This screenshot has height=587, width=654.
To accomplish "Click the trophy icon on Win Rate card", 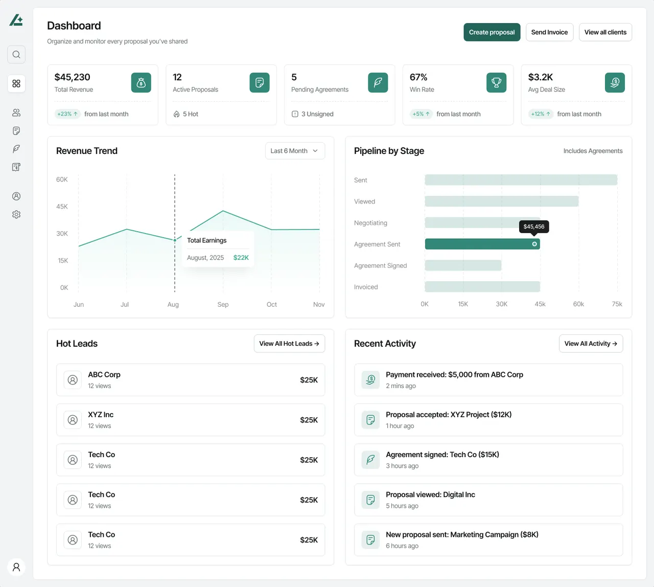I will [497, 83].
